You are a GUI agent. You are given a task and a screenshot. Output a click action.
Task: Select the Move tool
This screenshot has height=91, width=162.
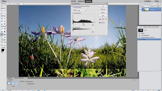click(x=2, y=11)
